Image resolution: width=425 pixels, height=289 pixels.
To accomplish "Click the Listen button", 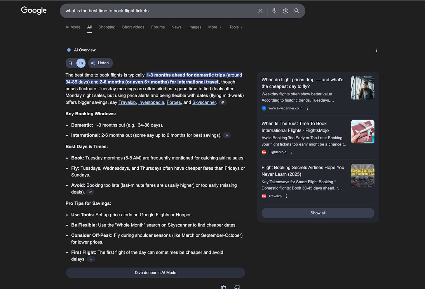I will (100, 63).
